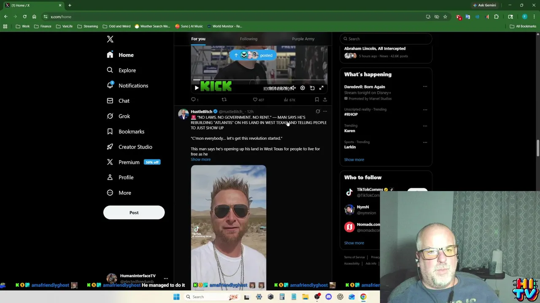The width and height of the screenshot is (540, 303).
Task: Open the Home page from the sidebar
Action: point(121,55)
